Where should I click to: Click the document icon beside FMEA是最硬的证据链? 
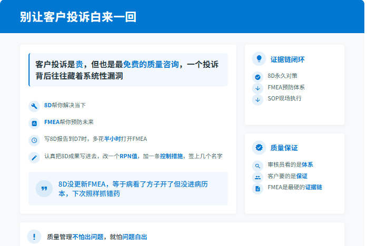257,189
